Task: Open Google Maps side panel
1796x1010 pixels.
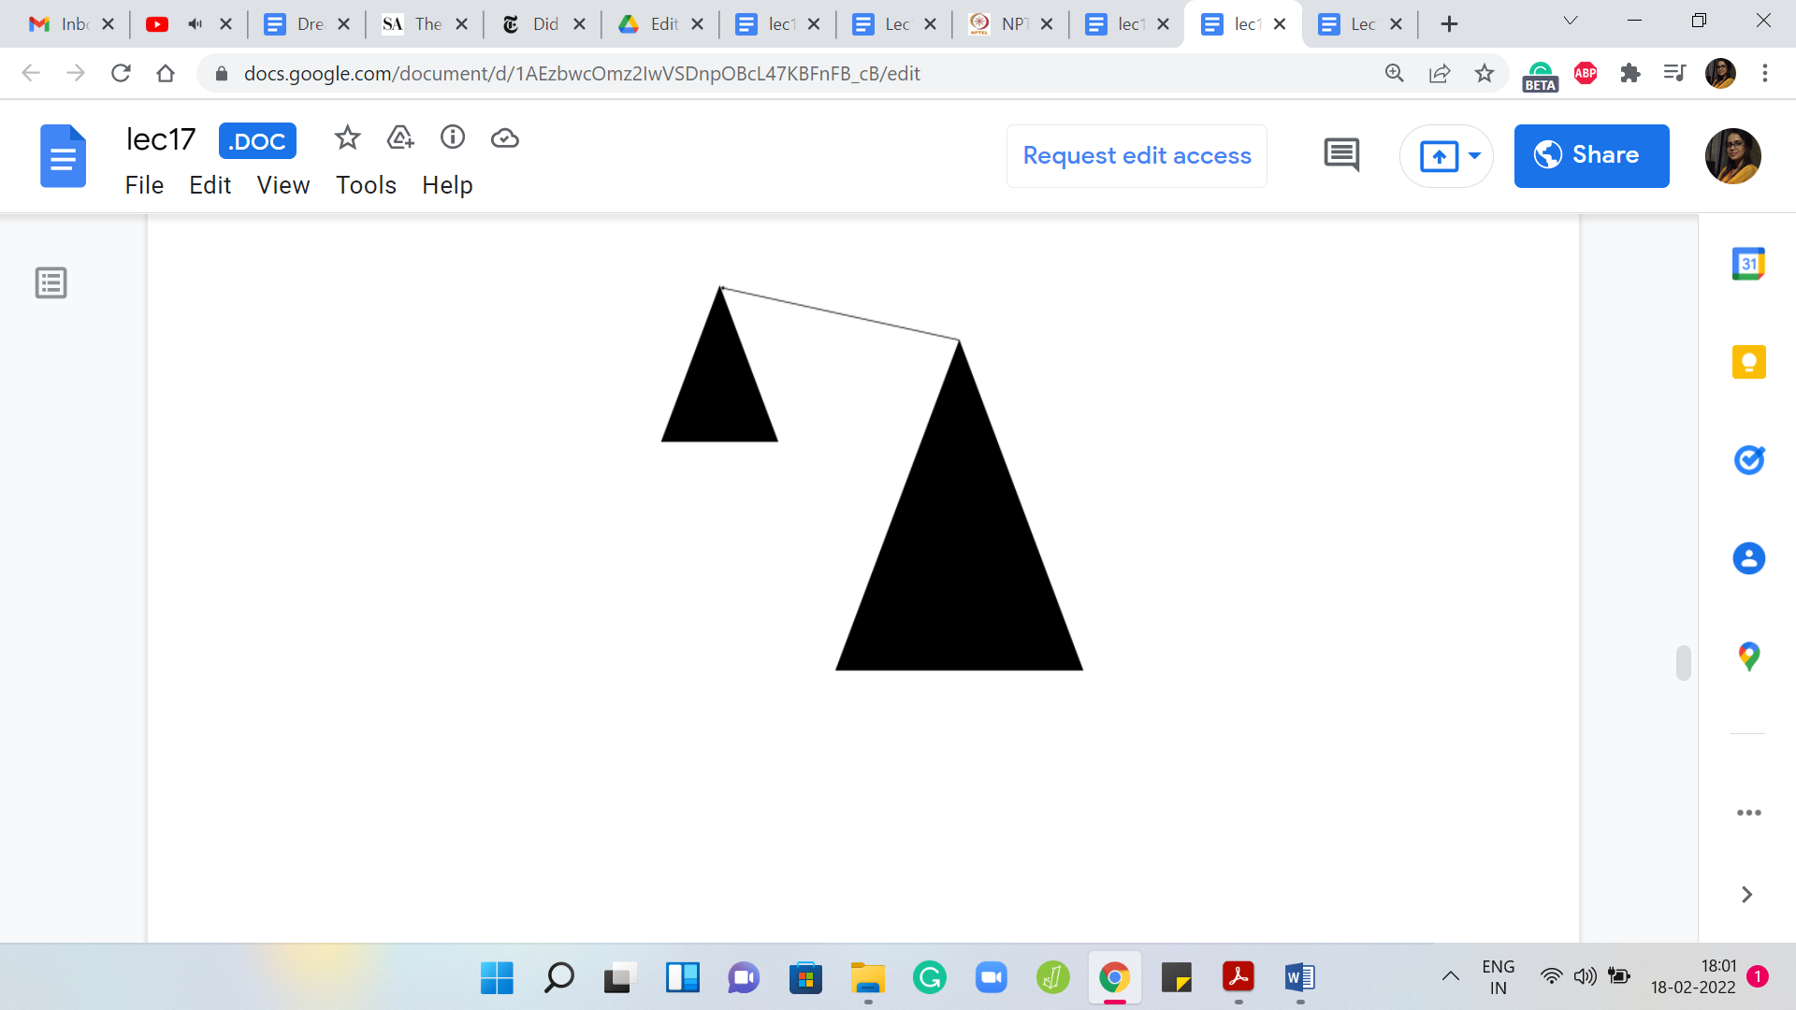Action: 1748,656
